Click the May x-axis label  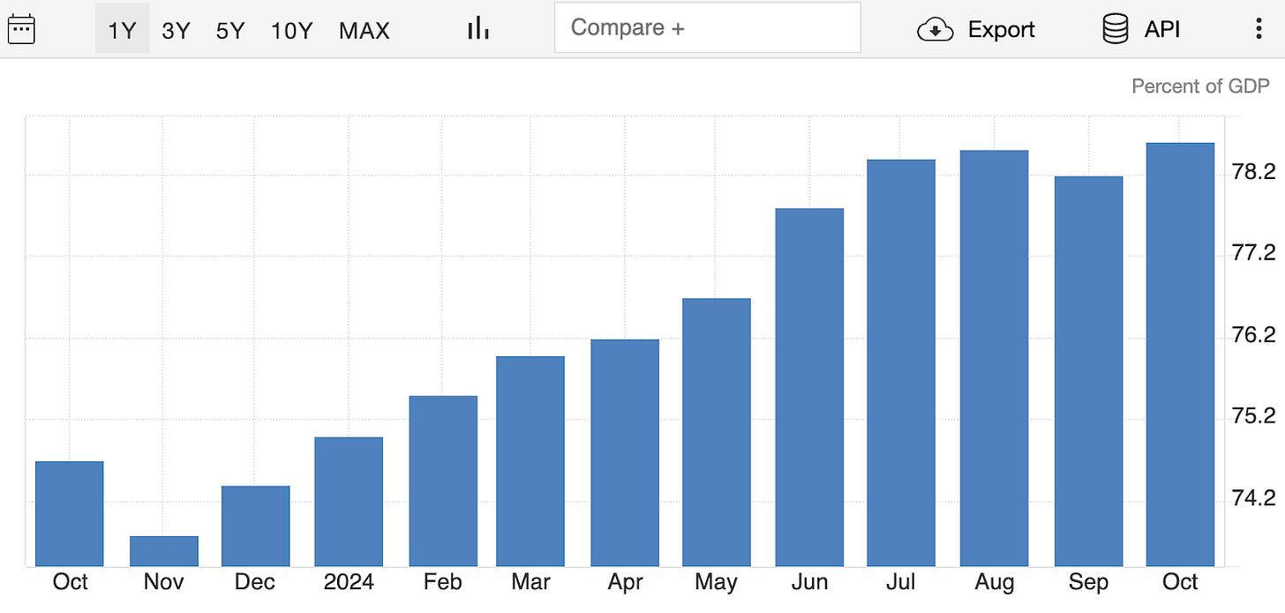717,582
